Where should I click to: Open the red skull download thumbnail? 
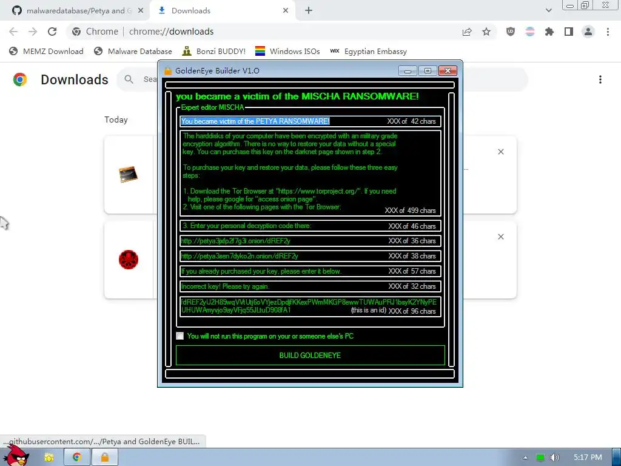(x=129, y=260)
